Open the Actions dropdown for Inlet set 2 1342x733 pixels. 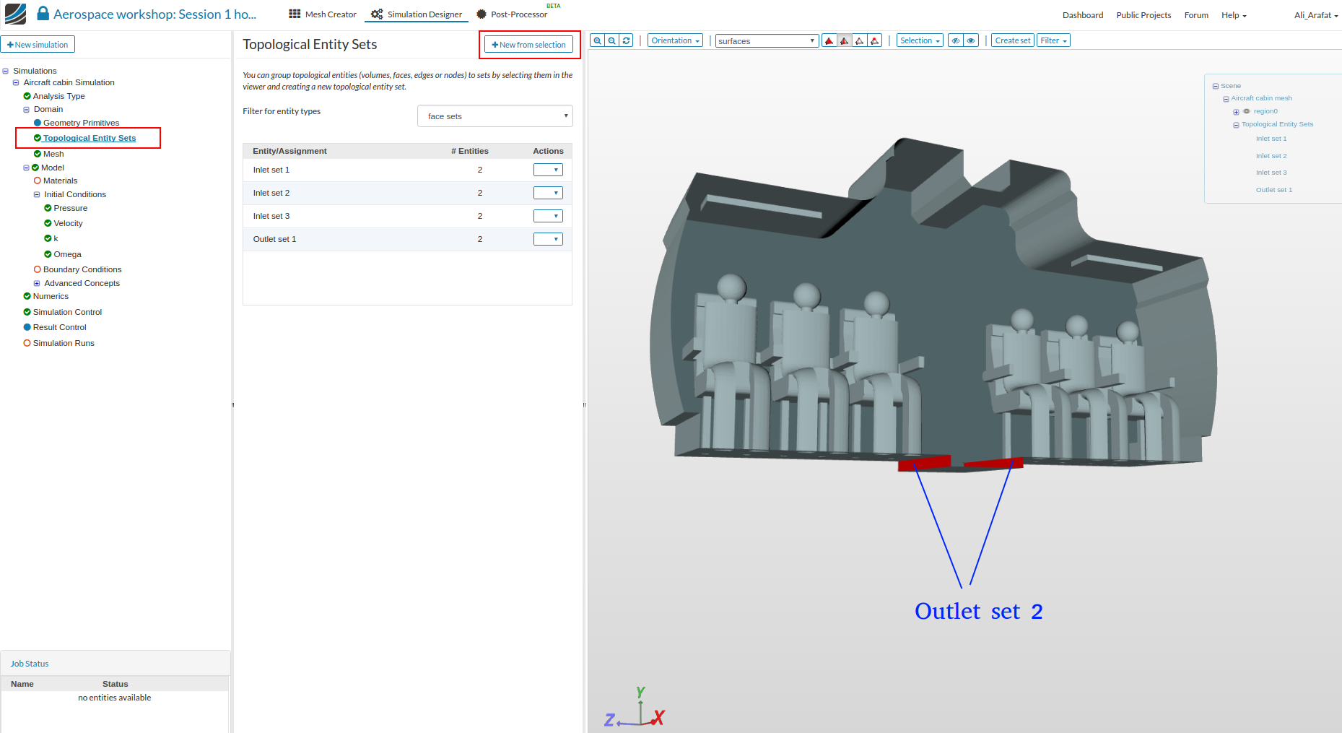pos(548,193)
